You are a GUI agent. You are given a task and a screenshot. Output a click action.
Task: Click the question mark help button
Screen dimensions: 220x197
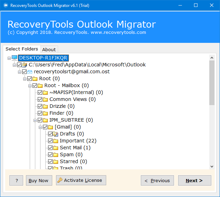click(16, 180)
